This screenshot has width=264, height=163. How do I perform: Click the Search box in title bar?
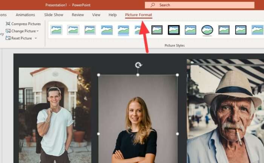200,5
